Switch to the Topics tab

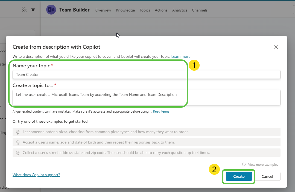pos(145,10)
